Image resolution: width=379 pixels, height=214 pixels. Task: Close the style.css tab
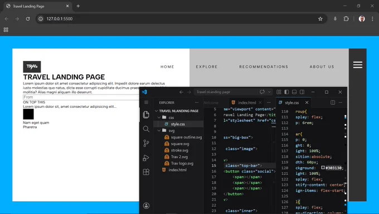[307, 102]
